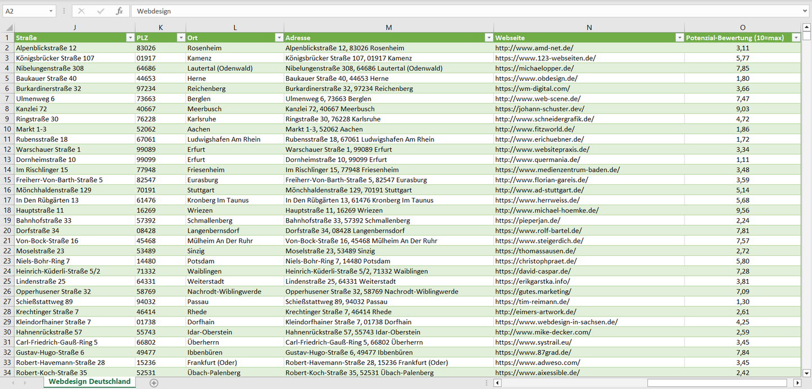Open the PLZ column filter dropdown

[180, 38]
